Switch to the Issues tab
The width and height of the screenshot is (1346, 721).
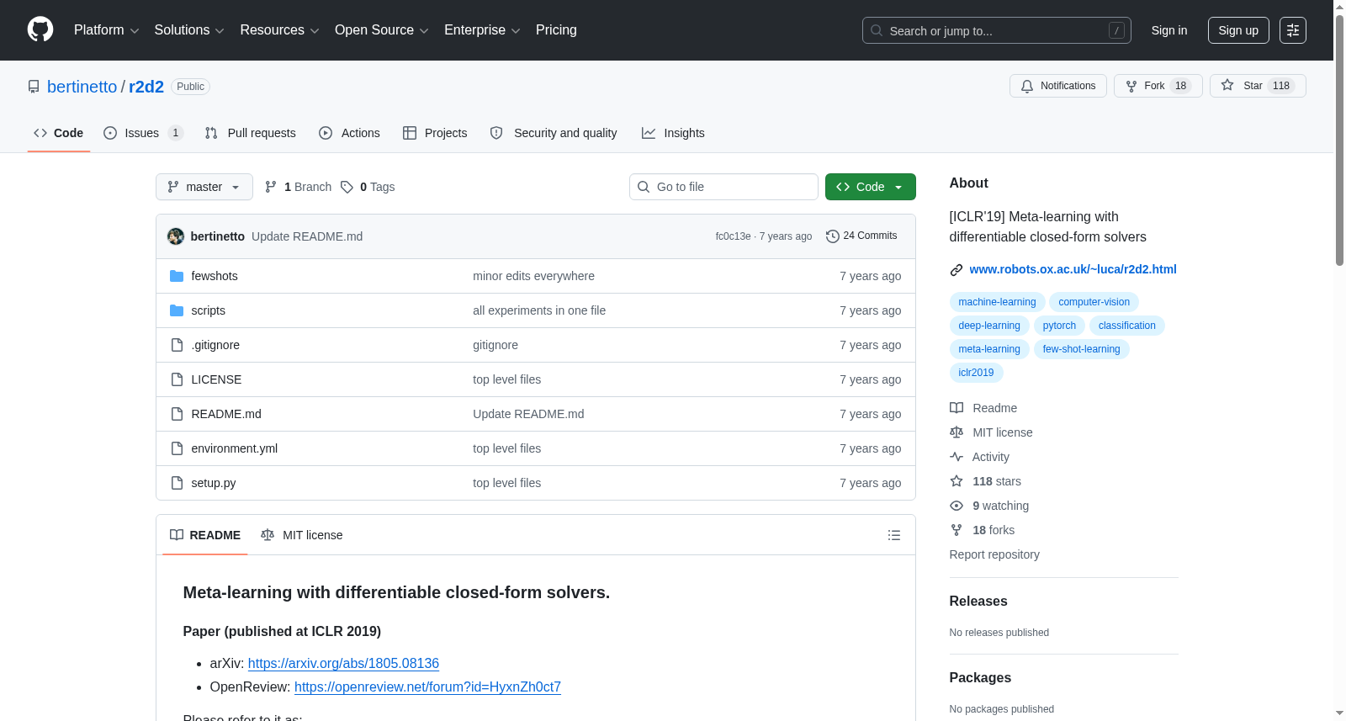pyautogui.click(x=143, y=133)
